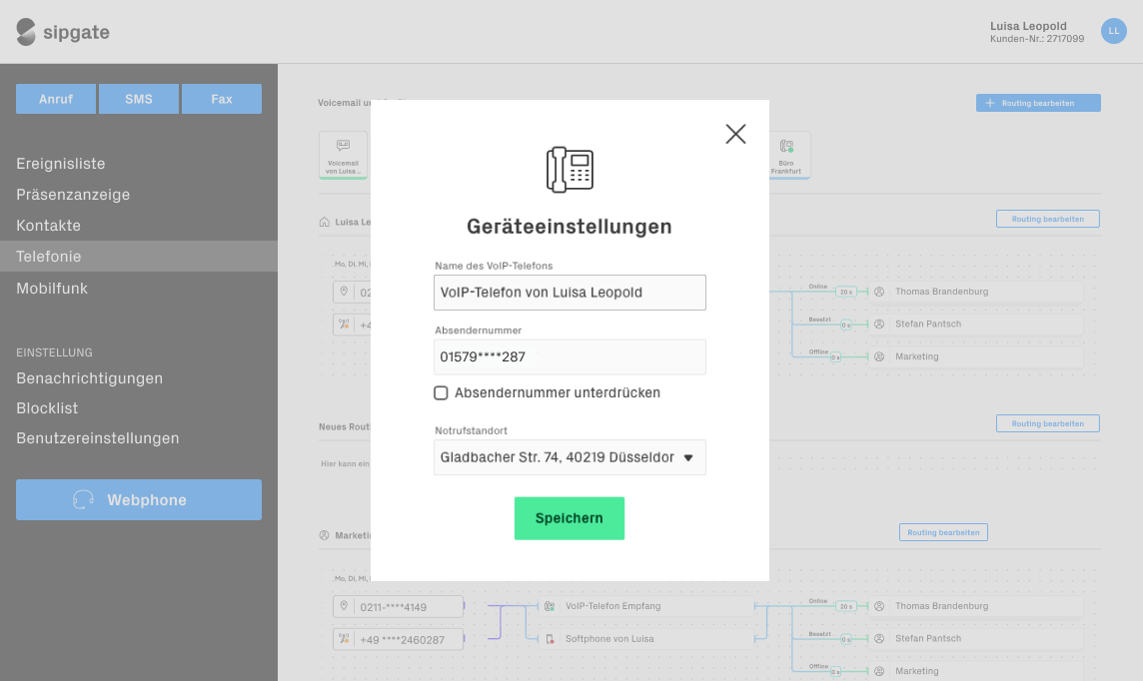The width and height of the screenshot is (1143, 681).
Task: Save settings with Speichern
Action: 570,518
